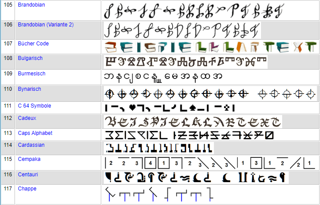Click the Bynarisch circle-crosshair sample image

pyautogui.click(x=210, y=93)
